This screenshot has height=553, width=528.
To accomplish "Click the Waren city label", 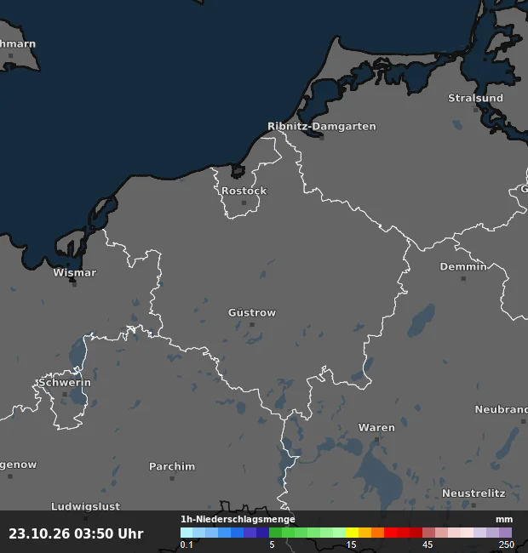I will coord(376,428).
